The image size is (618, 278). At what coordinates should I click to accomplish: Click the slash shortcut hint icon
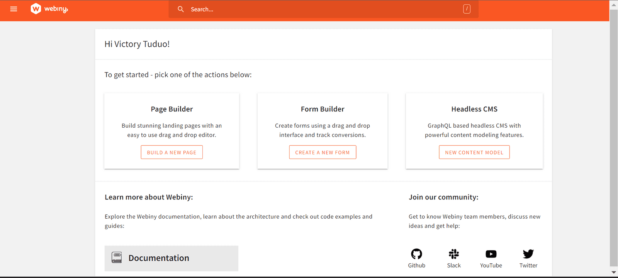tap(467, 9)
